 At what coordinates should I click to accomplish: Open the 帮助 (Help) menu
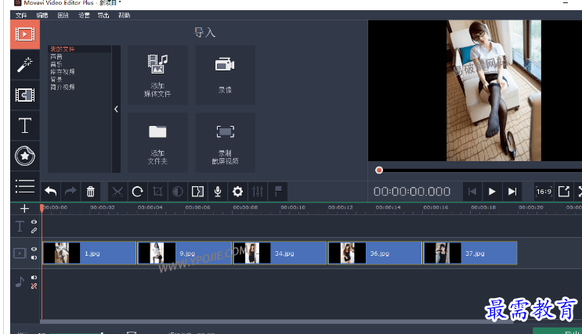[x=124, y=15]
